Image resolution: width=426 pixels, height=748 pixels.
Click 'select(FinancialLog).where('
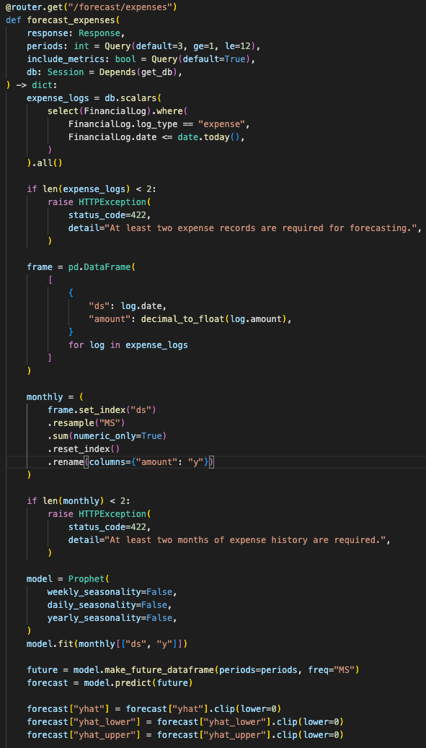point(117,110)
